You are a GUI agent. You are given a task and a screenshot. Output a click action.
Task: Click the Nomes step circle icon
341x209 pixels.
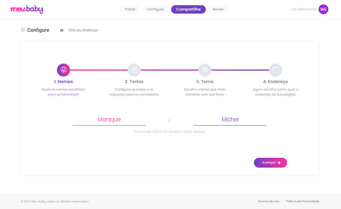point(63,70)
